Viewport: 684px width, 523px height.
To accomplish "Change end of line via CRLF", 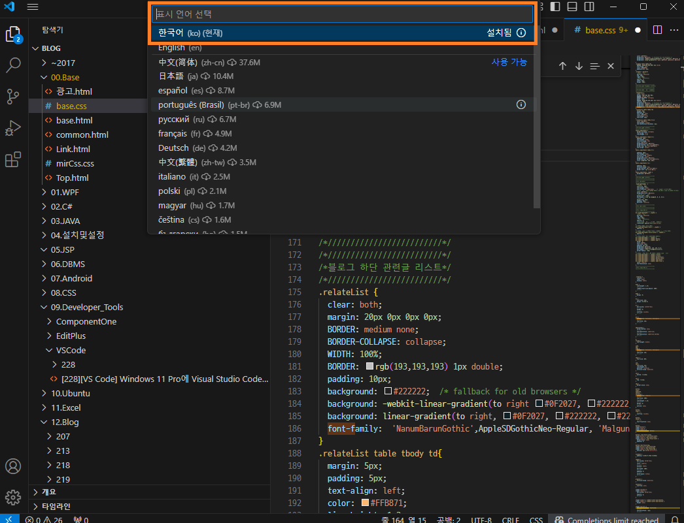I will 510,520.
